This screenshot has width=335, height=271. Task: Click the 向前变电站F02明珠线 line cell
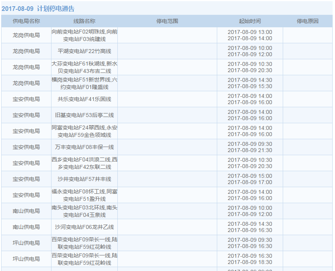coord(84,35)
